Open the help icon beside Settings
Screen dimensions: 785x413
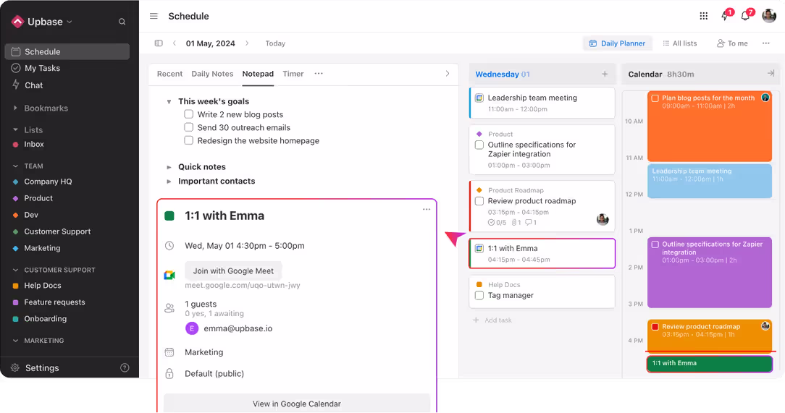[125, 367]
